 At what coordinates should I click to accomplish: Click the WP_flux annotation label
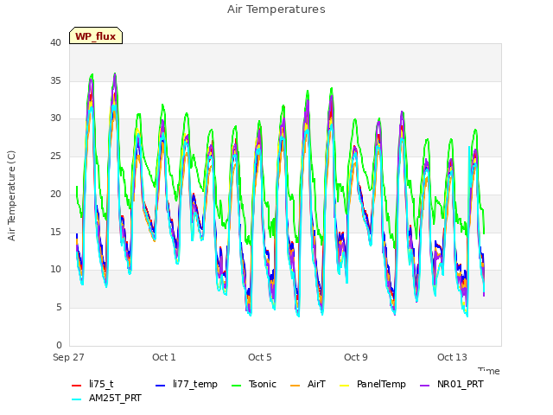point(96,36)
